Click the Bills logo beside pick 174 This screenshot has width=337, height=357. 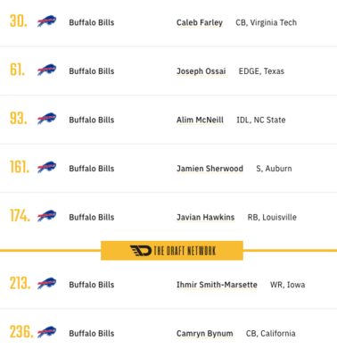[x=46, y=216]
